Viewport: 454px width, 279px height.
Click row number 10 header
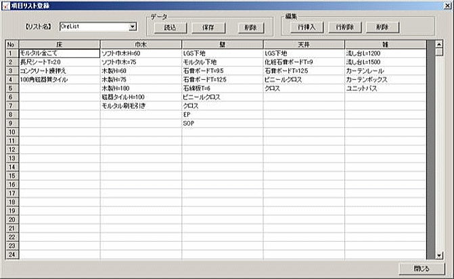point(11,132)
